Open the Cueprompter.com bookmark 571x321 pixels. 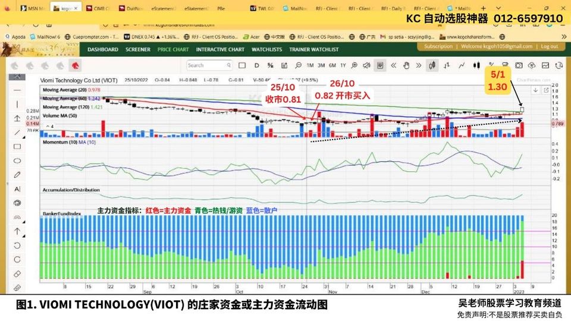[92, 37]
